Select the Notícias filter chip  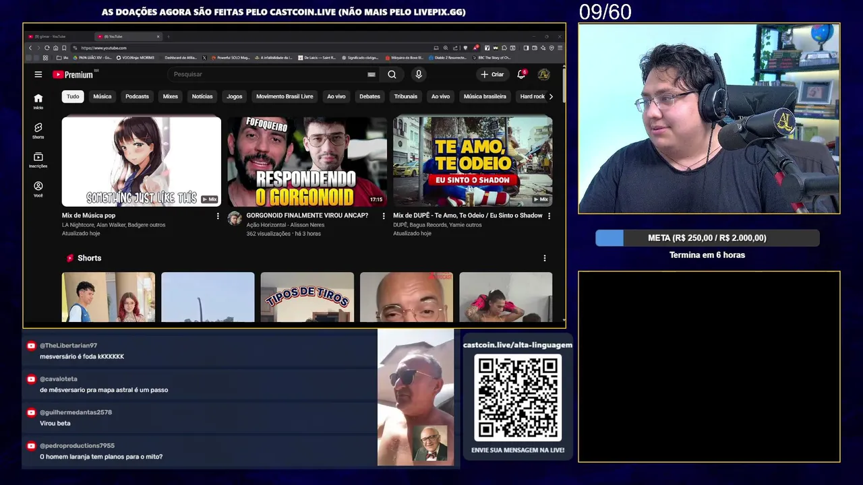coord(202,96)
